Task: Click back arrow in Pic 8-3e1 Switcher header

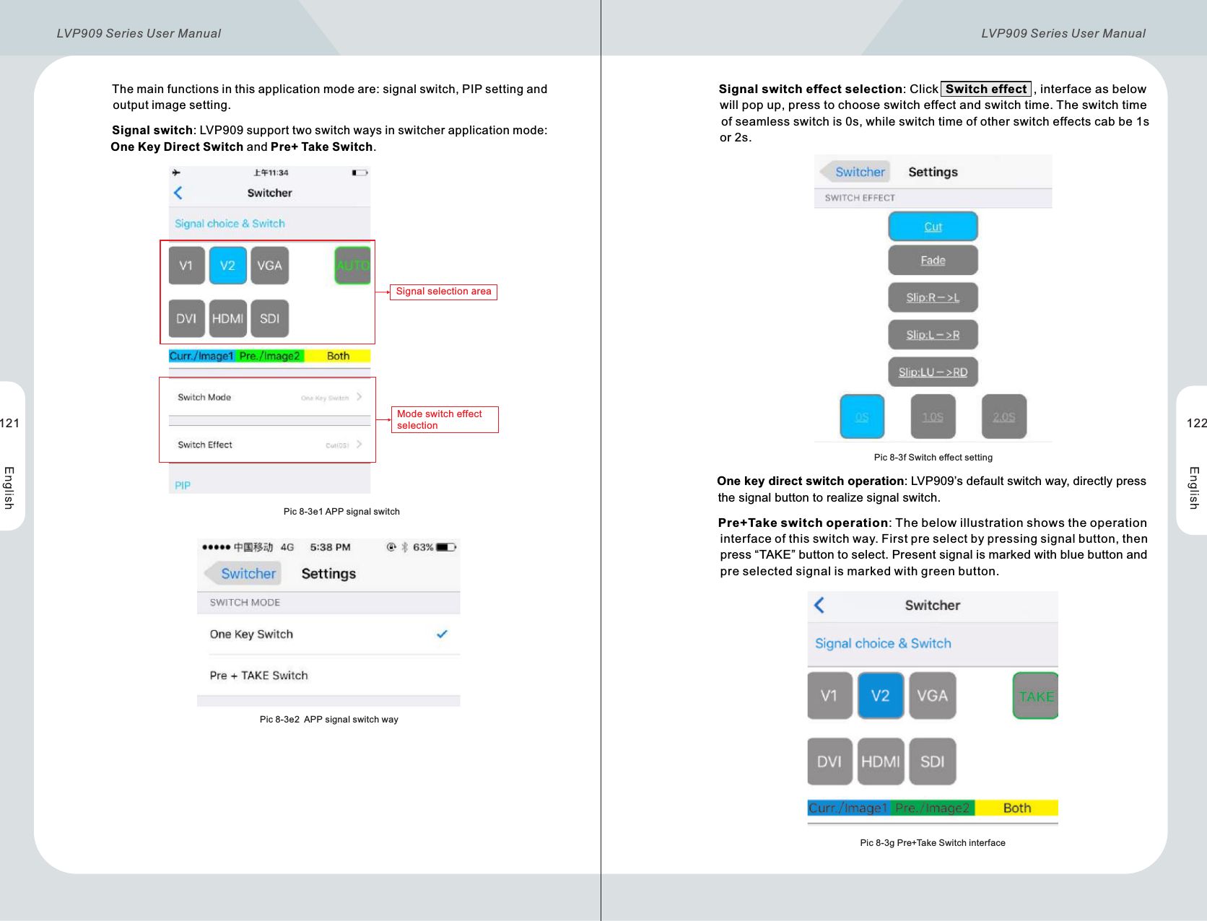Action: pyautogui.click(x=178, y=193)
